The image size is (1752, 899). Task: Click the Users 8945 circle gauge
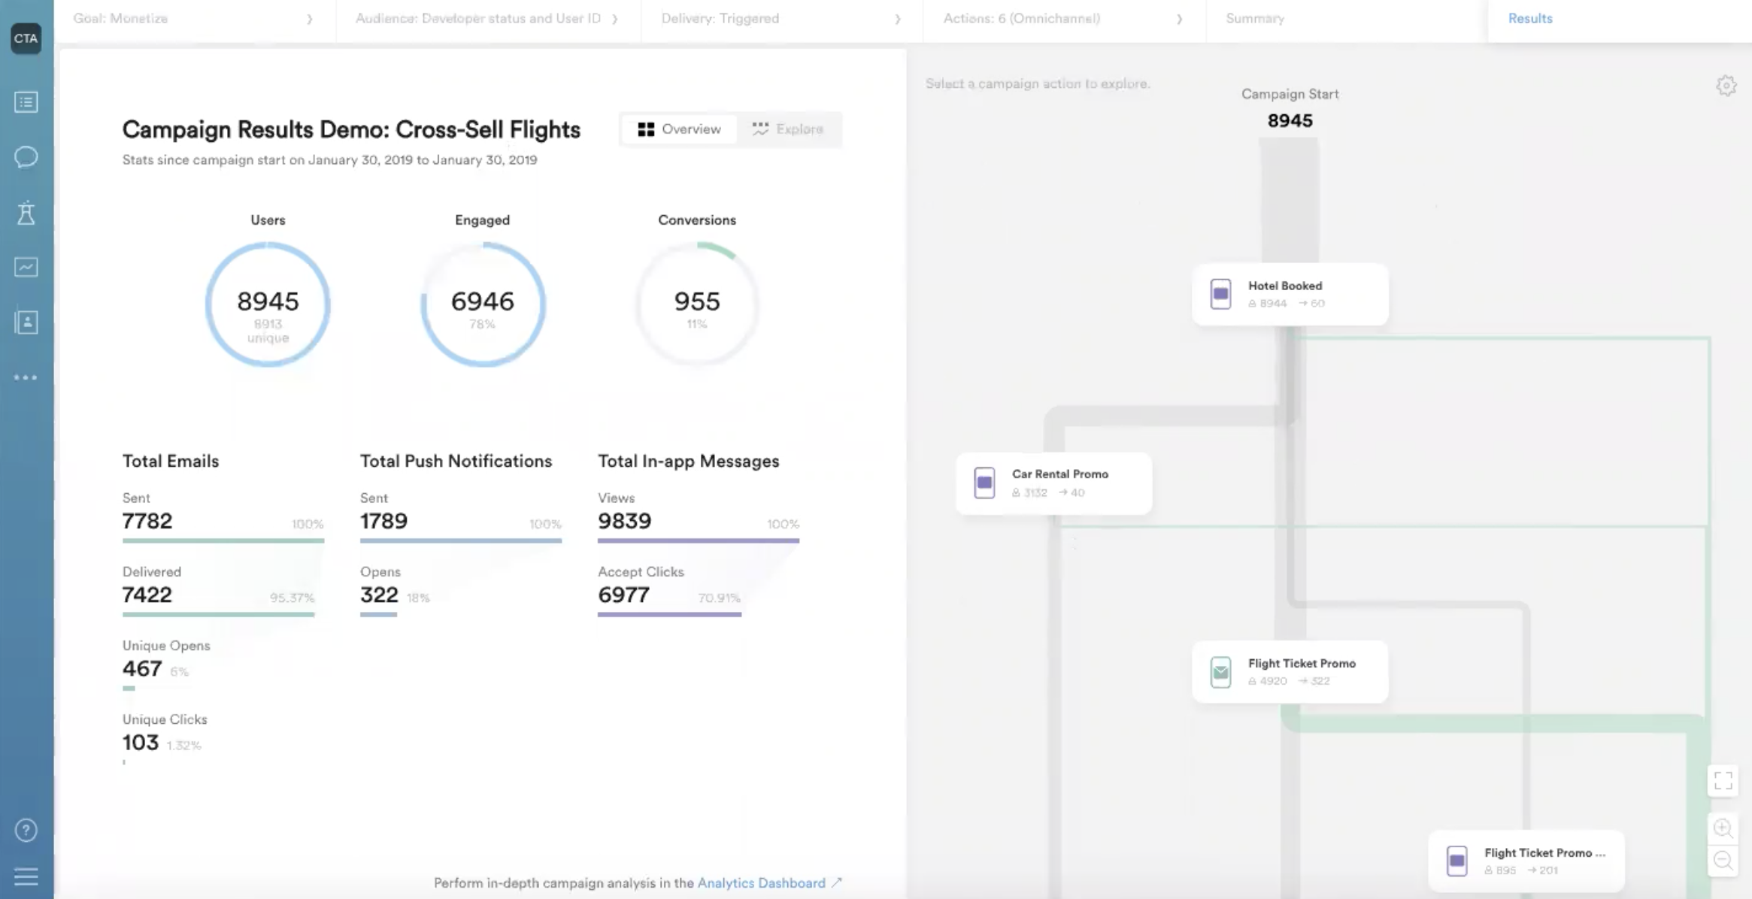(x=268, y=304)
